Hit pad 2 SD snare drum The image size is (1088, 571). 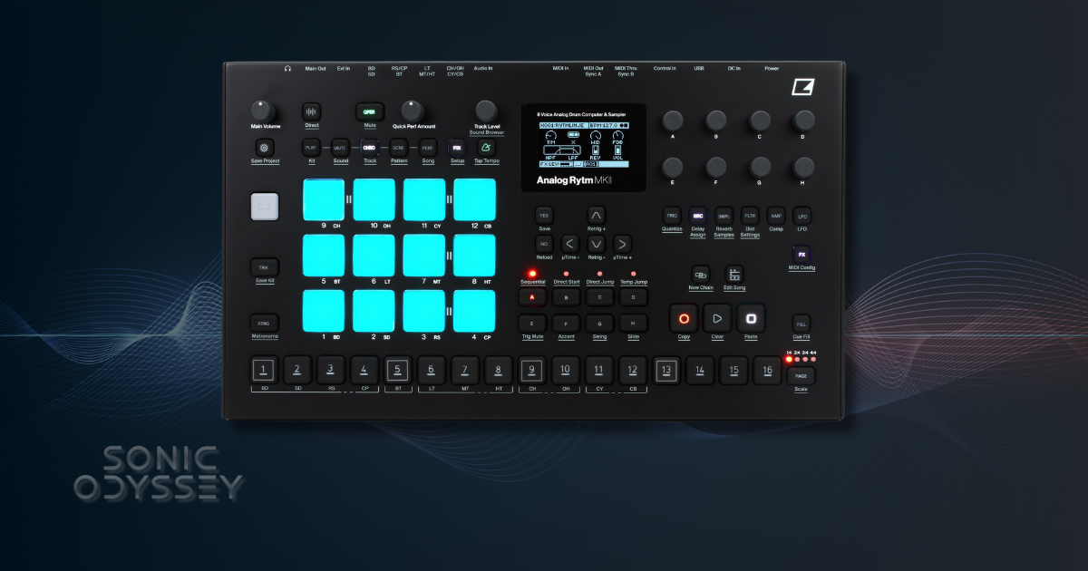[374, 311]
